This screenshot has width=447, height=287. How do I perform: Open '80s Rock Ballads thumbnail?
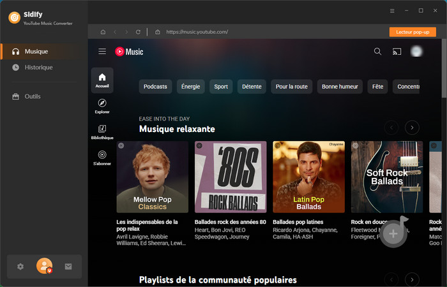click(x=231, y=177)
